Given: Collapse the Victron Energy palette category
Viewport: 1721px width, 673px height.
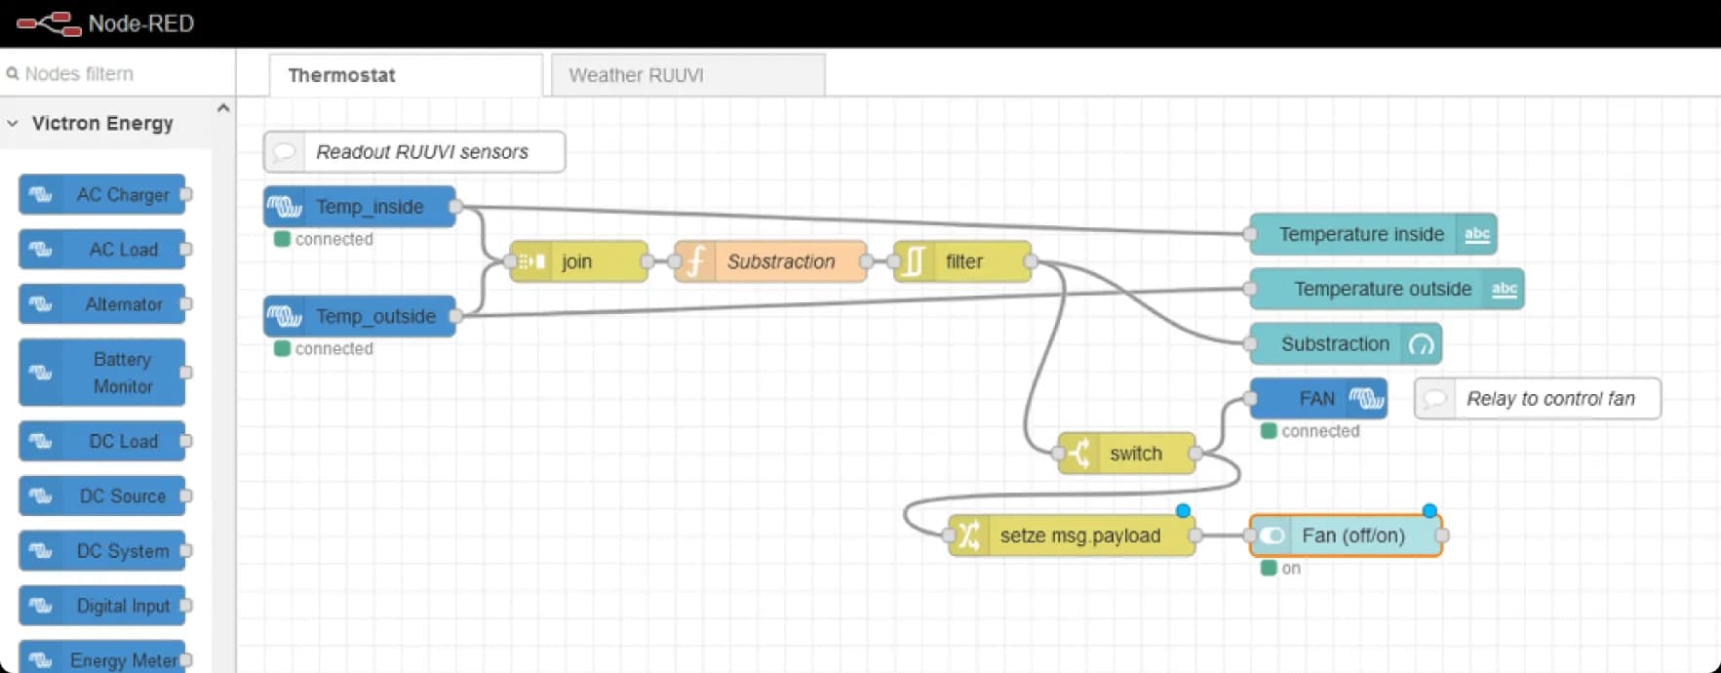Looking at the screenshot, I should [14, 124].
